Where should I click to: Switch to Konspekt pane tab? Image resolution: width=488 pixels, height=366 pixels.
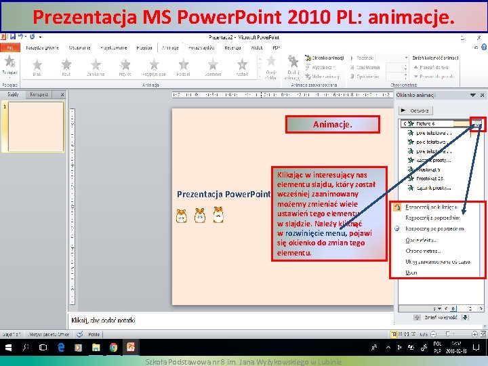[39, 94]
